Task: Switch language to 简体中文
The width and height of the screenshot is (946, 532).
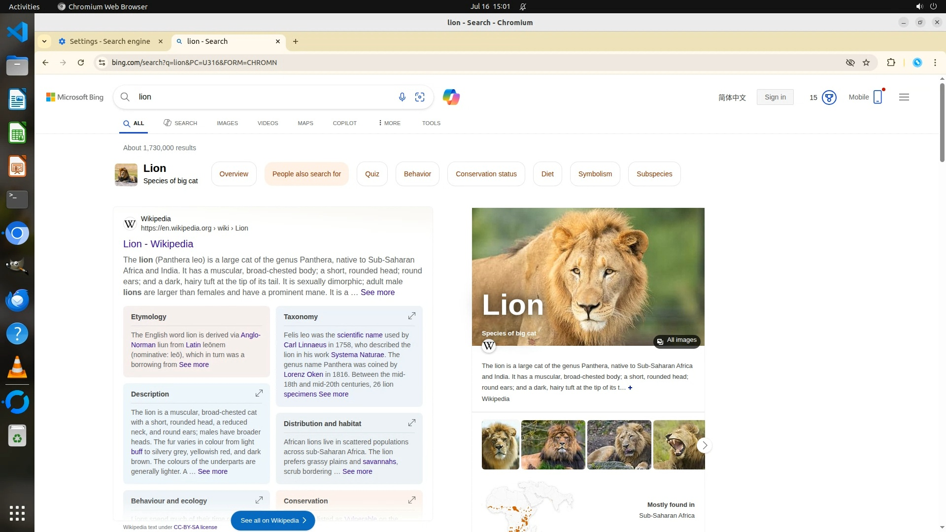Action: click(x=732, y=98)
